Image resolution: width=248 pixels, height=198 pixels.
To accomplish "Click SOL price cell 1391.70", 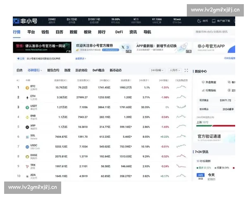I will (83, 137).
